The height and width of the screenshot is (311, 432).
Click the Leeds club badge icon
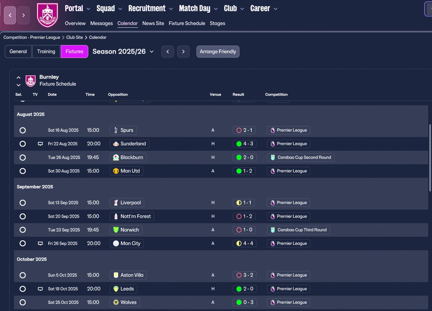pos(116,289)
